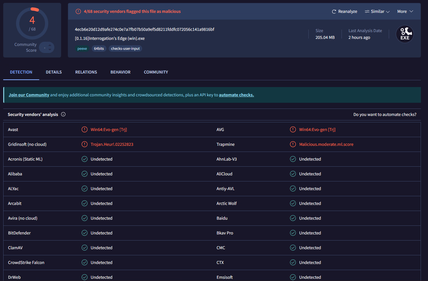Click the warning icon beside Malicious.moderate.ml.score
Viewport: 428px width, 281px height.
[293, 145]
